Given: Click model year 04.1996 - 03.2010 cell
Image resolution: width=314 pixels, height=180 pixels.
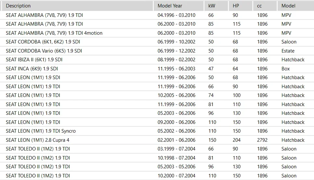Looking at the screenshot, I should tap(177, 15).
